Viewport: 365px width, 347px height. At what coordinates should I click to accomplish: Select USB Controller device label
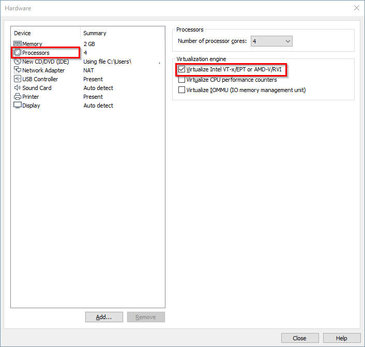click(40, 79)
